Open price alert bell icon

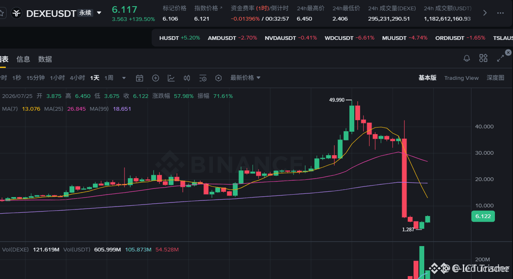[467, 58]
